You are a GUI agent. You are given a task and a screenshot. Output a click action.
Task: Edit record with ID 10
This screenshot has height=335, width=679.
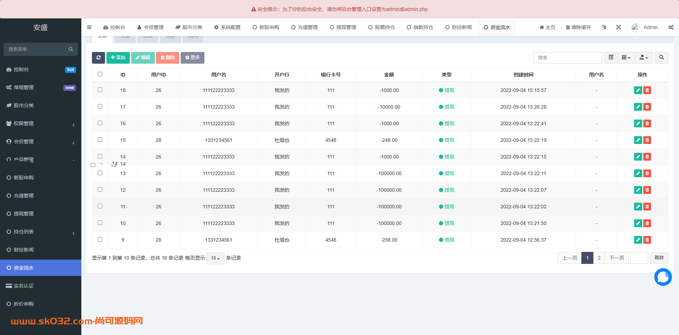pyautogui.click(x=638, y=223)
